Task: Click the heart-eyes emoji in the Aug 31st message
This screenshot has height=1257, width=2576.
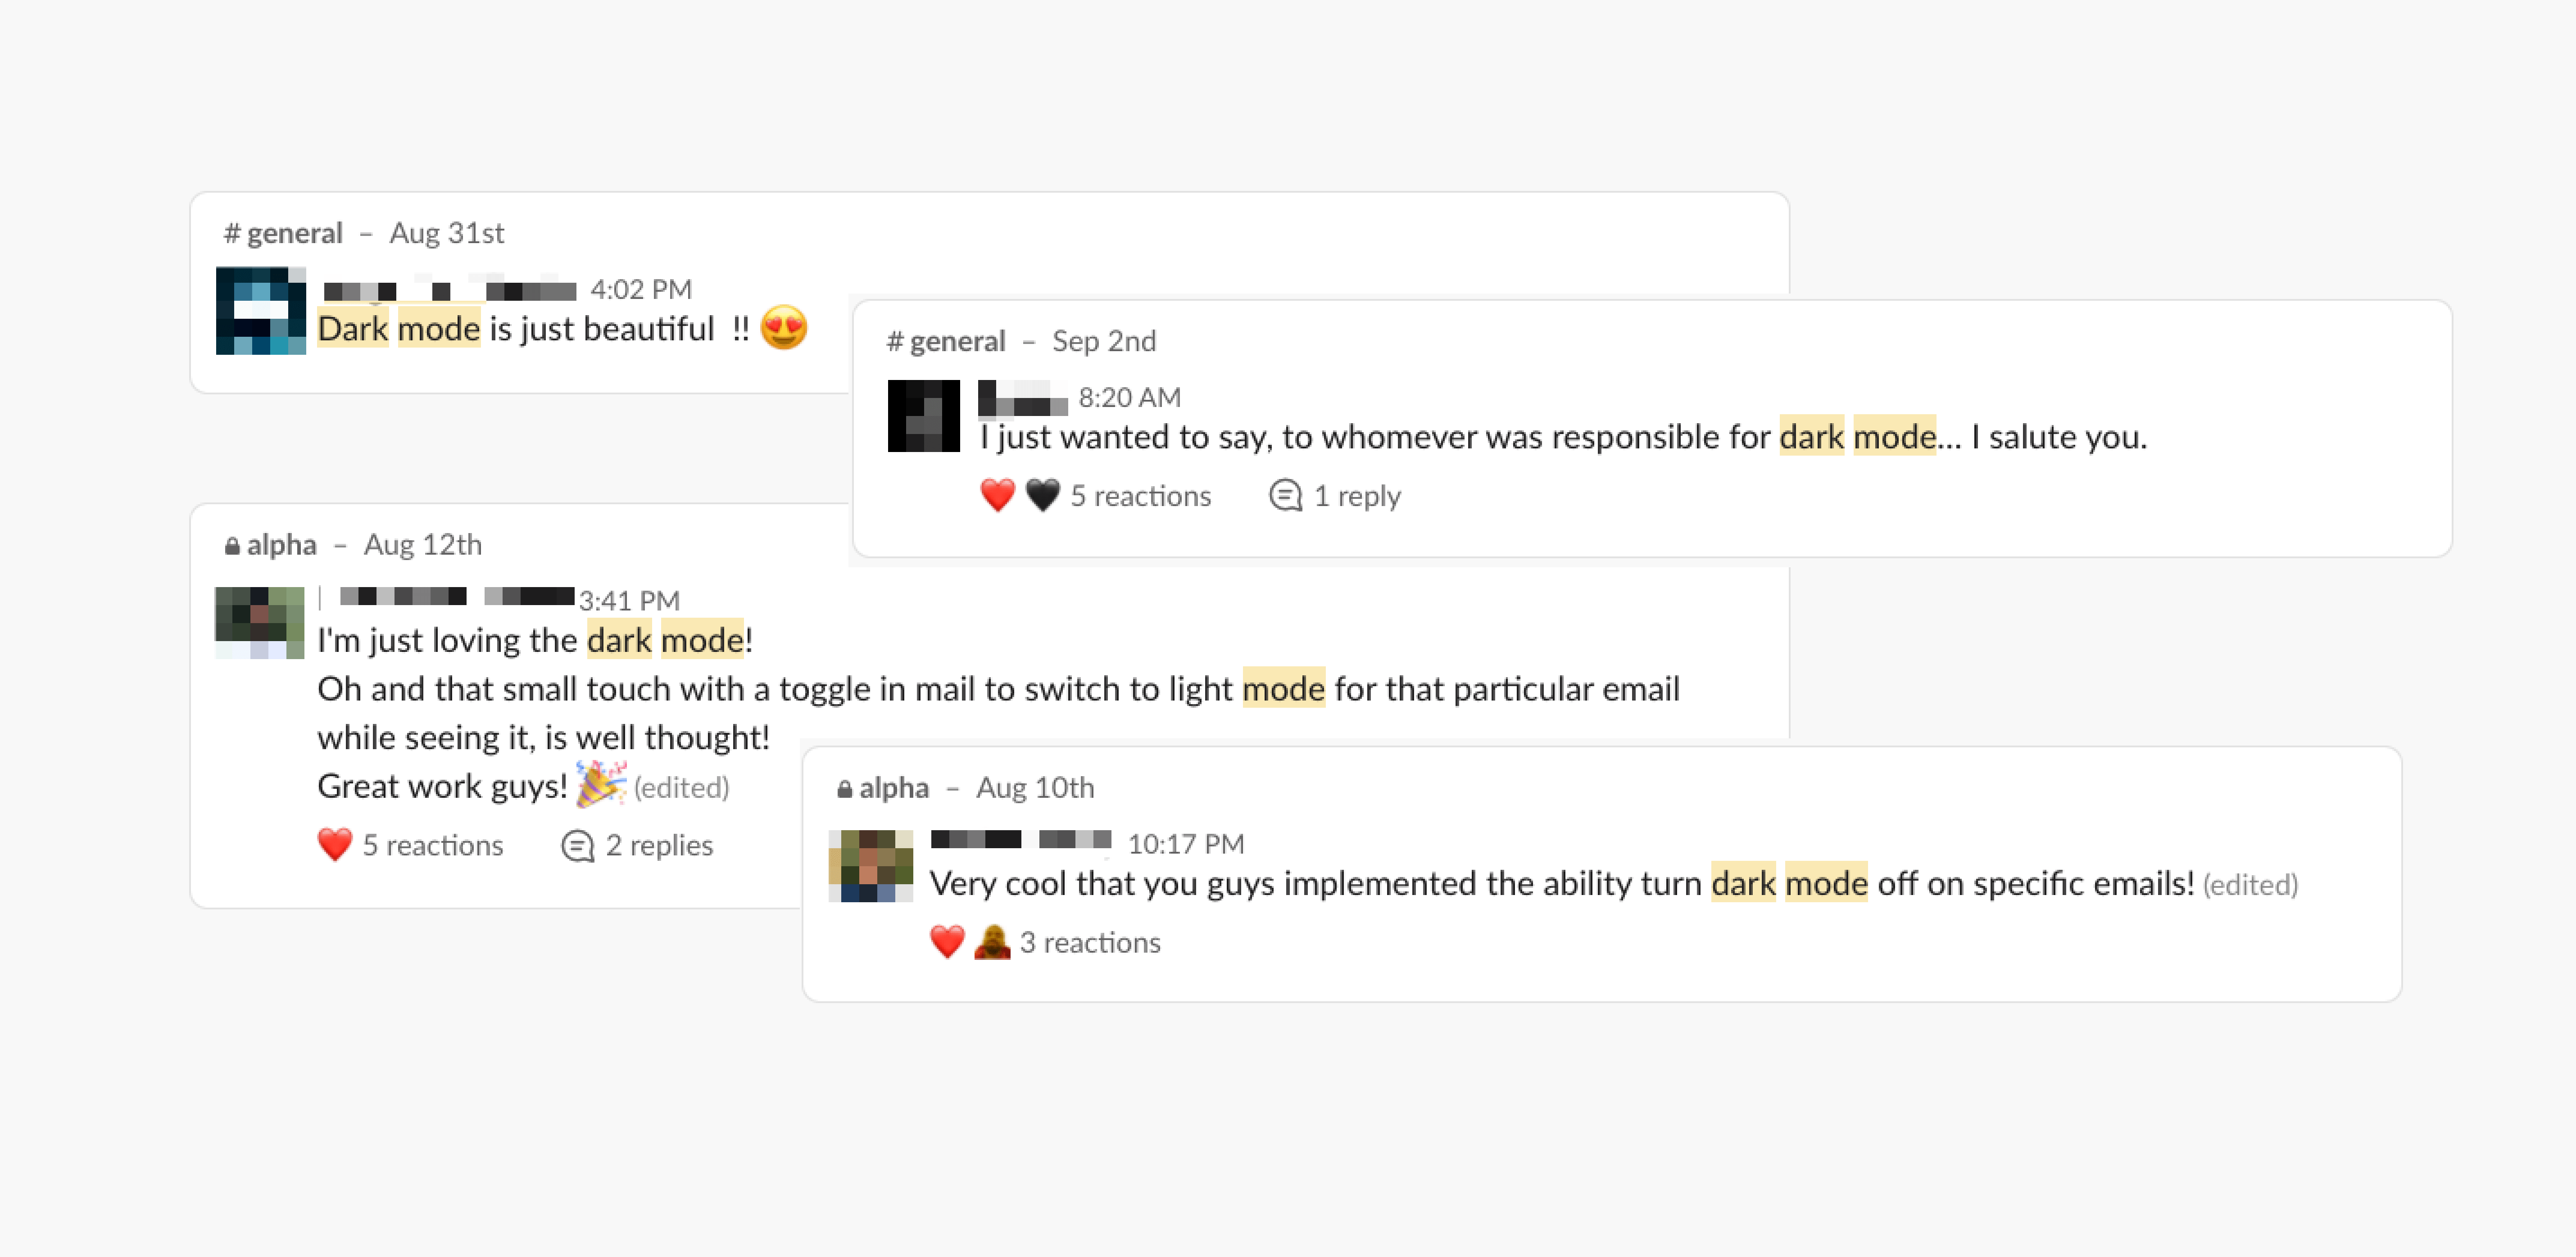Action: tap(784, 328)
